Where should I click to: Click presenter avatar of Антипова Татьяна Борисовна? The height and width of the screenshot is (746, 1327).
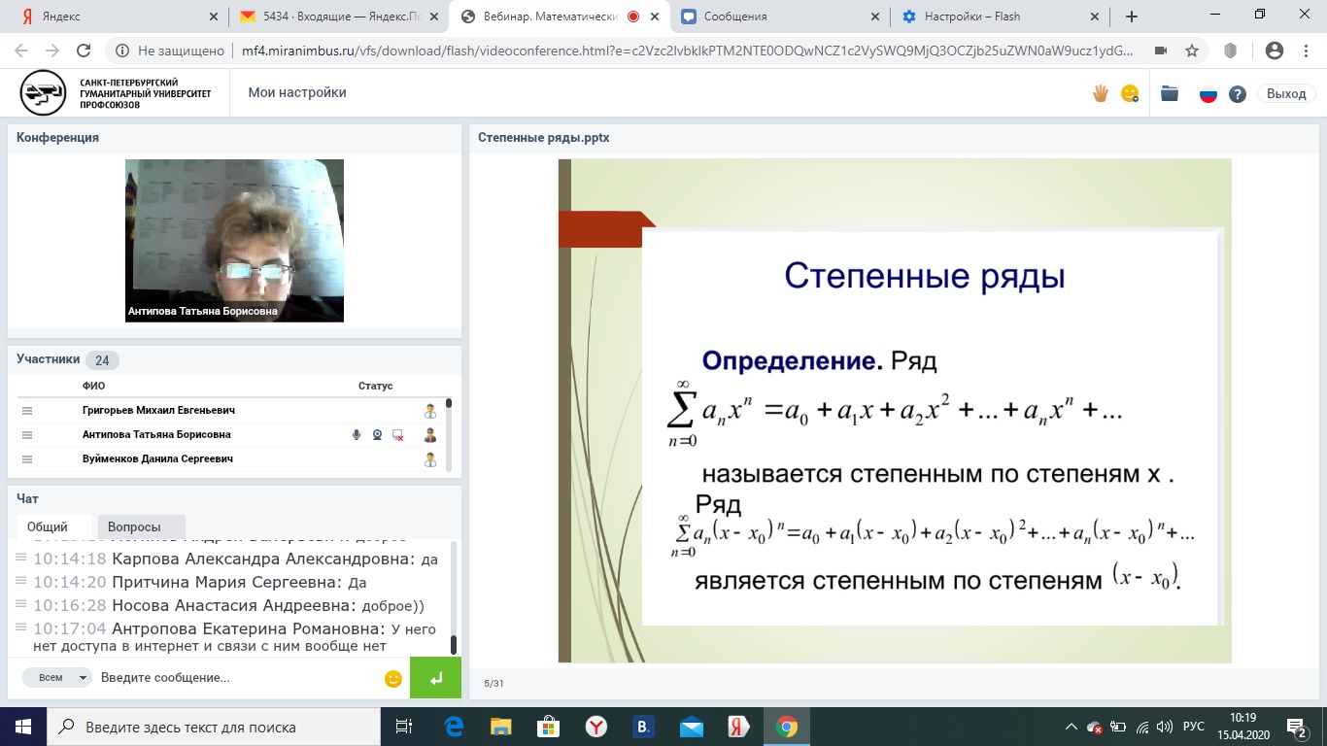pos(430,435)
